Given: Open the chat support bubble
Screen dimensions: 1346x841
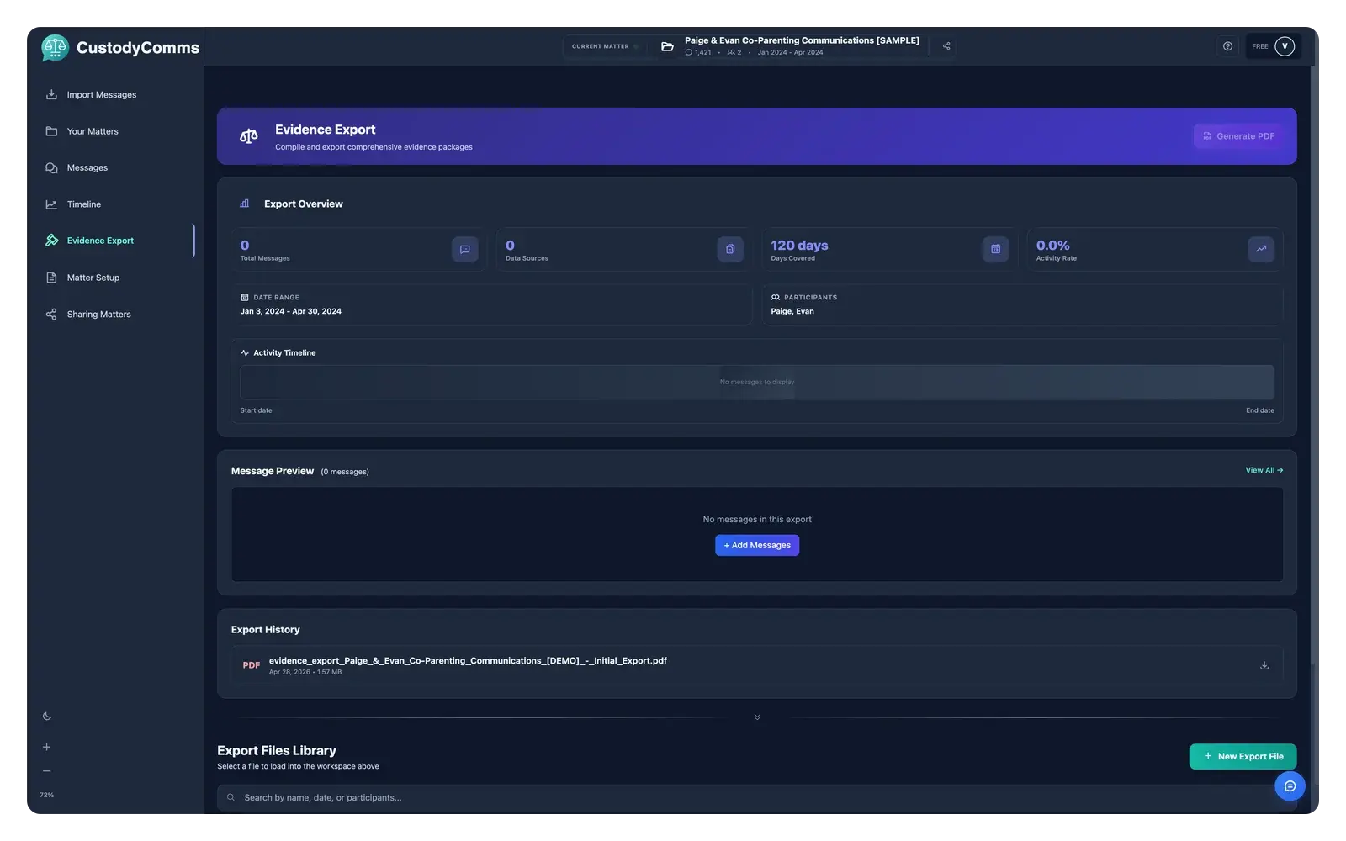Looking at the screenshot, I should click(x=1290, y=786).
